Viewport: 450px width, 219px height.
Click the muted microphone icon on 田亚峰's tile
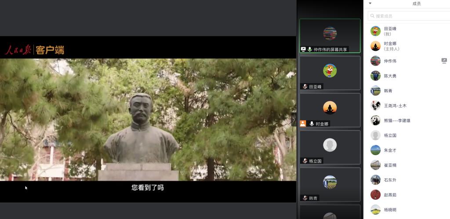[x=305, y=87]
